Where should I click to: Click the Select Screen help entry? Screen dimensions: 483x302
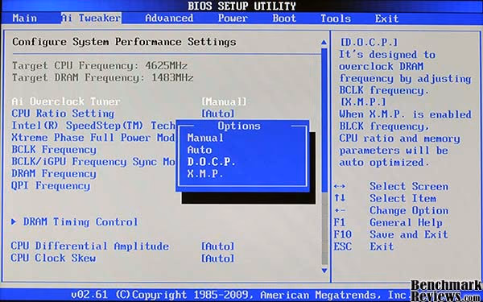pos(409,187)
